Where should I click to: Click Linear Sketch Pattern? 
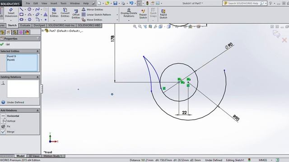click(x=96, y=15)
